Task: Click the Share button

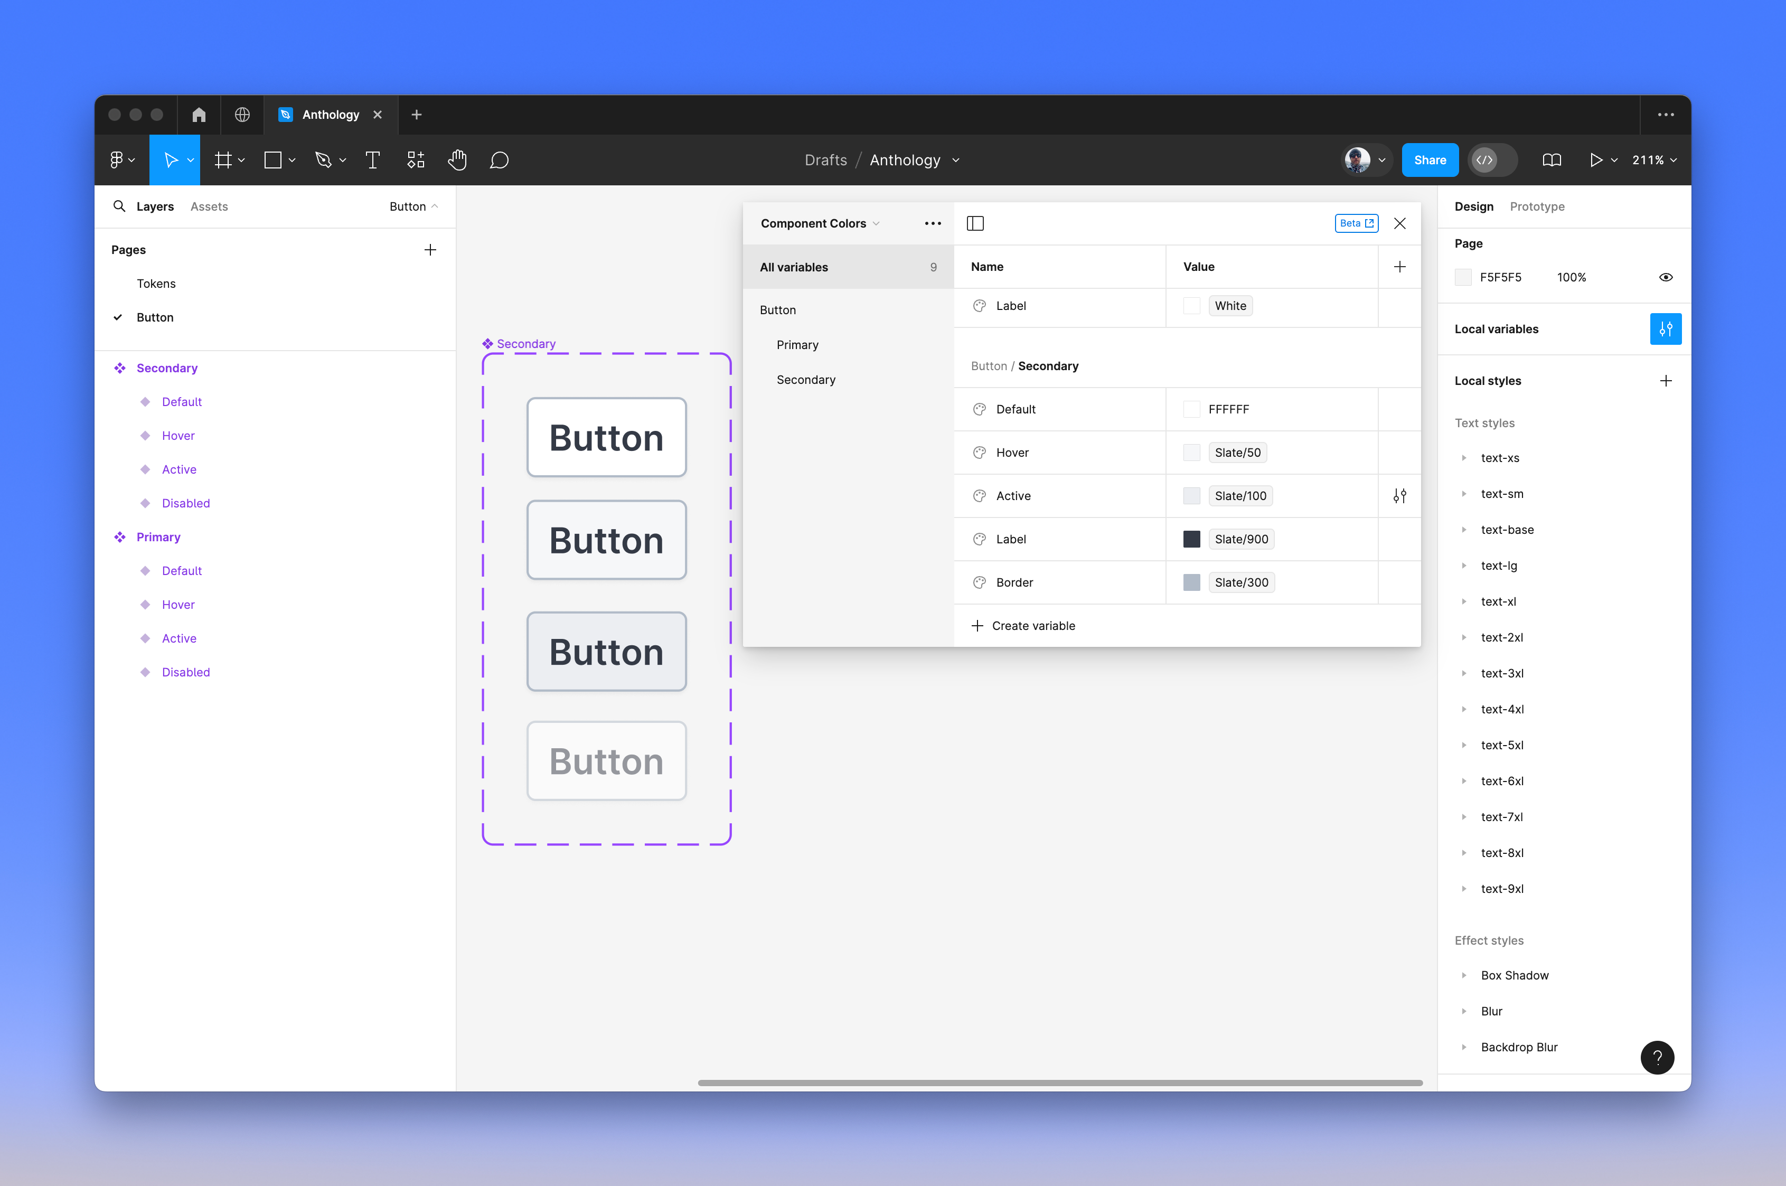Action: [x=1429, y=159]
